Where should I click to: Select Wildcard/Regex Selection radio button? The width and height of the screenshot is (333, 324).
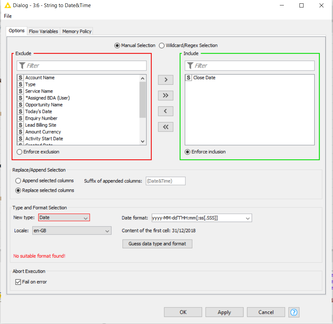pos(162,45)
